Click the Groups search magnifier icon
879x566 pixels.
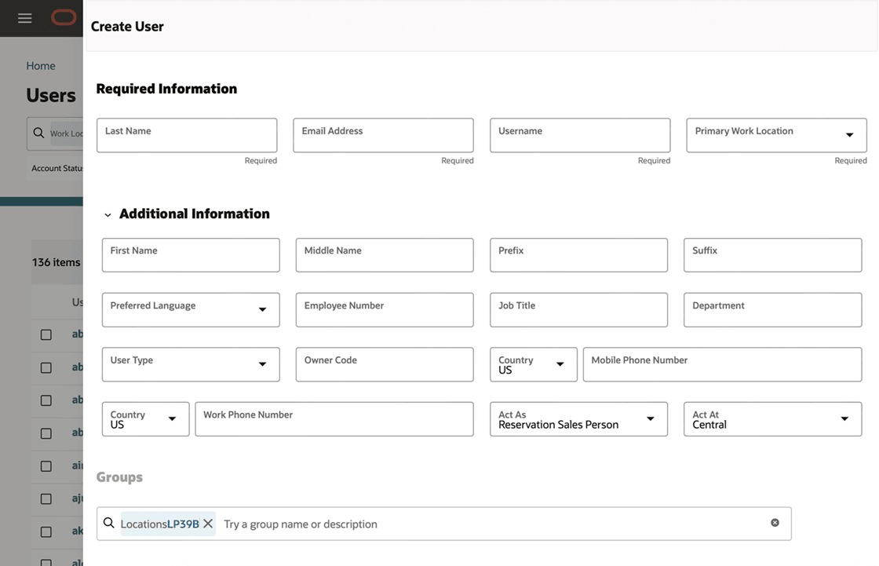click(x=109, y=523)
